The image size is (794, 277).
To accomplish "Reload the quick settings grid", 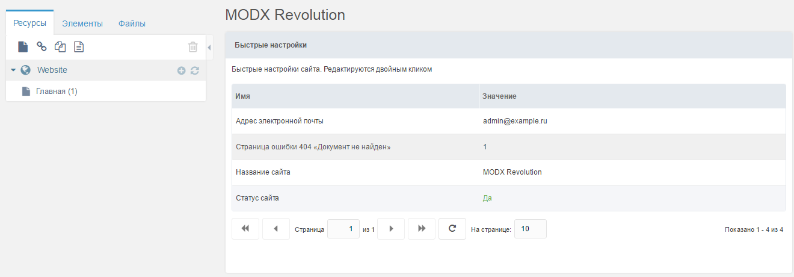I will pyautogui.click(x=452, y=229).
